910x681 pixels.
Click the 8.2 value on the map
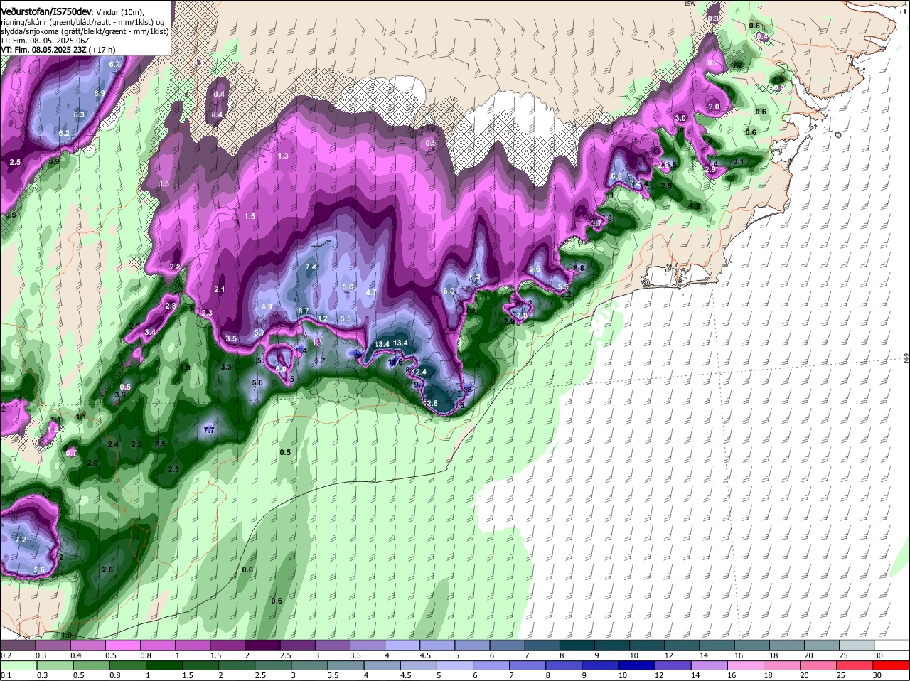[x=322, y=318]
